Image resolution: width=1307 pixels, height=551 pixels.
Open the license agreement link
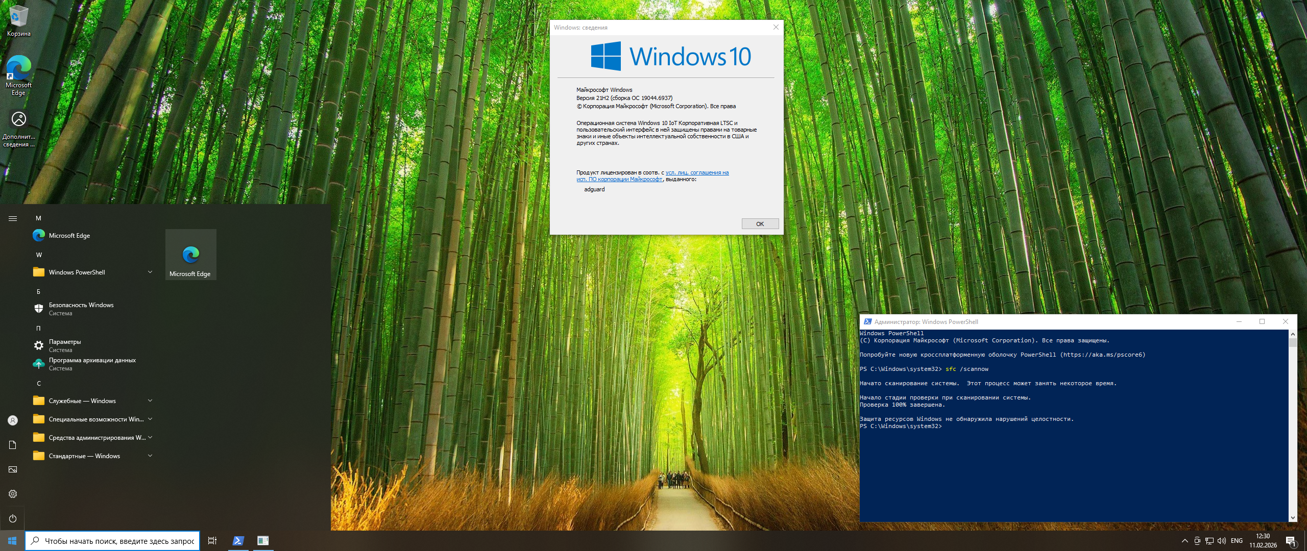point(696,173)
